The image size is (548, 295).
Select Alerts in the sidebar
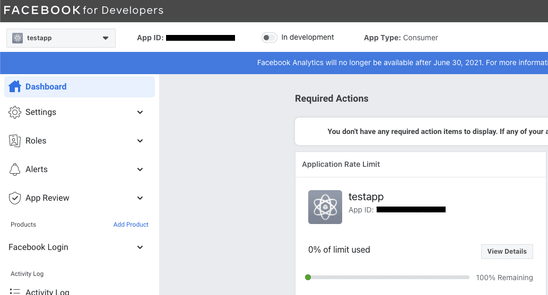click(x=80, y=169)
